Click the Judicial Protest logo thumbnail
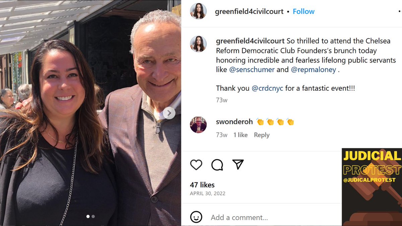The width and height of the screenshot is (402, 226). [x=372, y=187]
